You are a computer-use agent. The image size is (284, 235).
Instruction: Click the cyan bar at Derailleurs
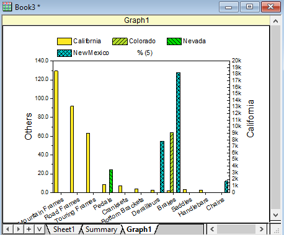point(162,167)
